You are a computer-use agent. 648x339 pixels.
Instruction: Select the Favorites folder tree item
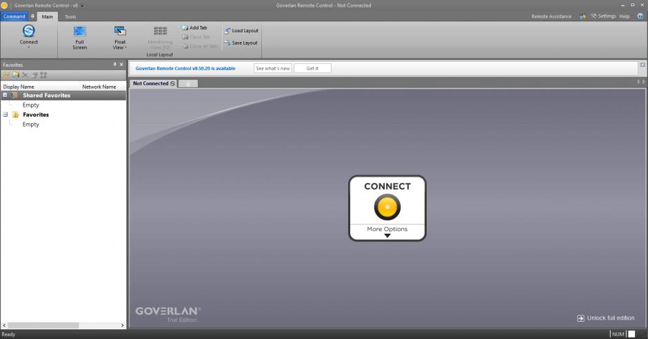(x=36, y=115)
